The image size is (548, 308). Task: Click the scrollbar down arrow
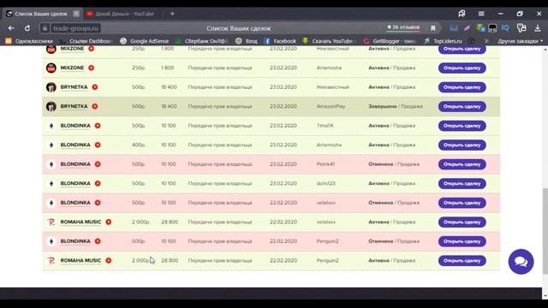pyautogui.click(x=545, y=296)
